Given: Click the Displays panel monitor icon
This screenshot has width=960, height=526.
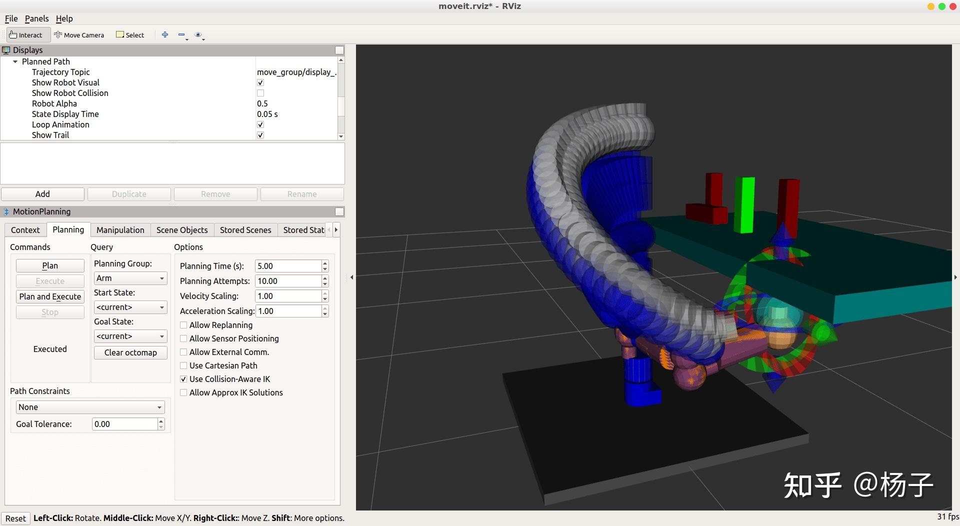Looking at the screenshot, I should point(6,50).
